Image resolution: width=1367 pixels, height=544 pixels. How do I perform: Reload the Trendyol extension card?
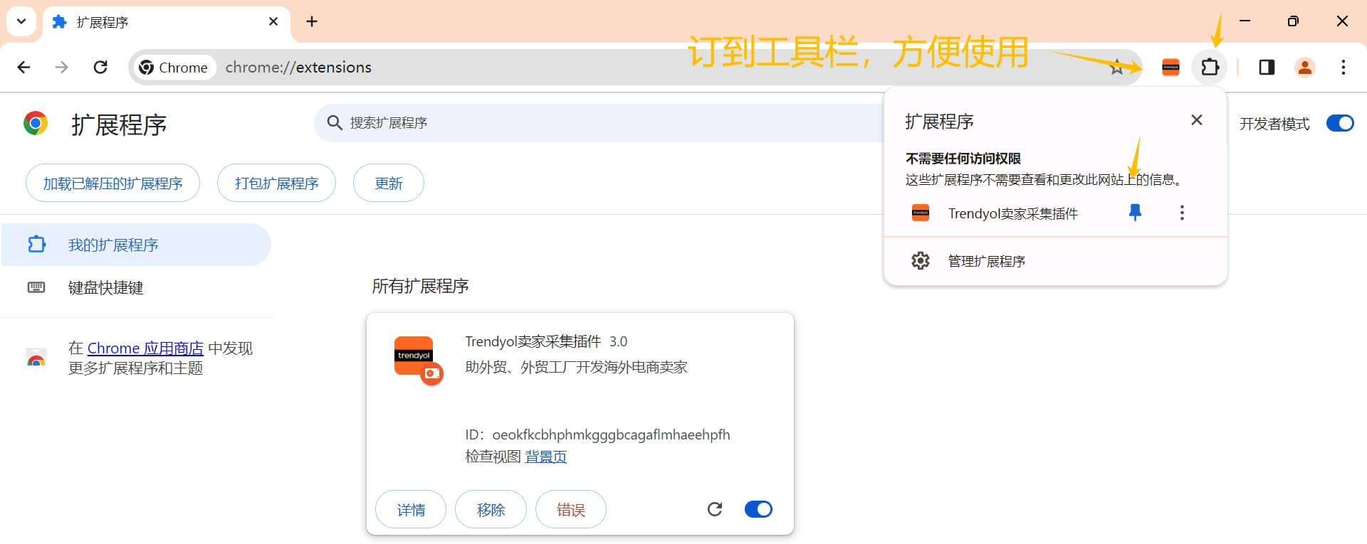[715, 509]
